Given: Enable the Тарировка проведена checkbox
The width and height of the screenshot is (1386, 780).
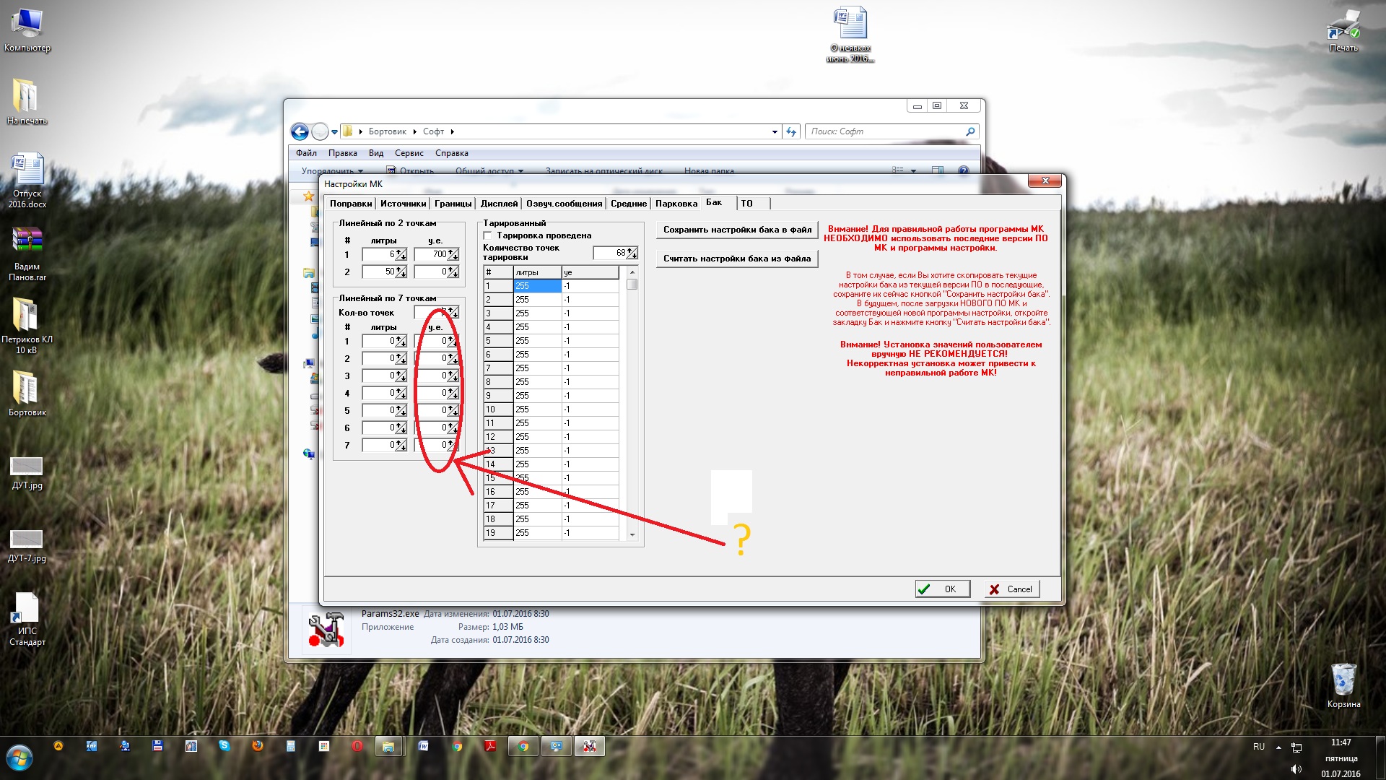Looking at the screenshot, I should click(488, 235).
